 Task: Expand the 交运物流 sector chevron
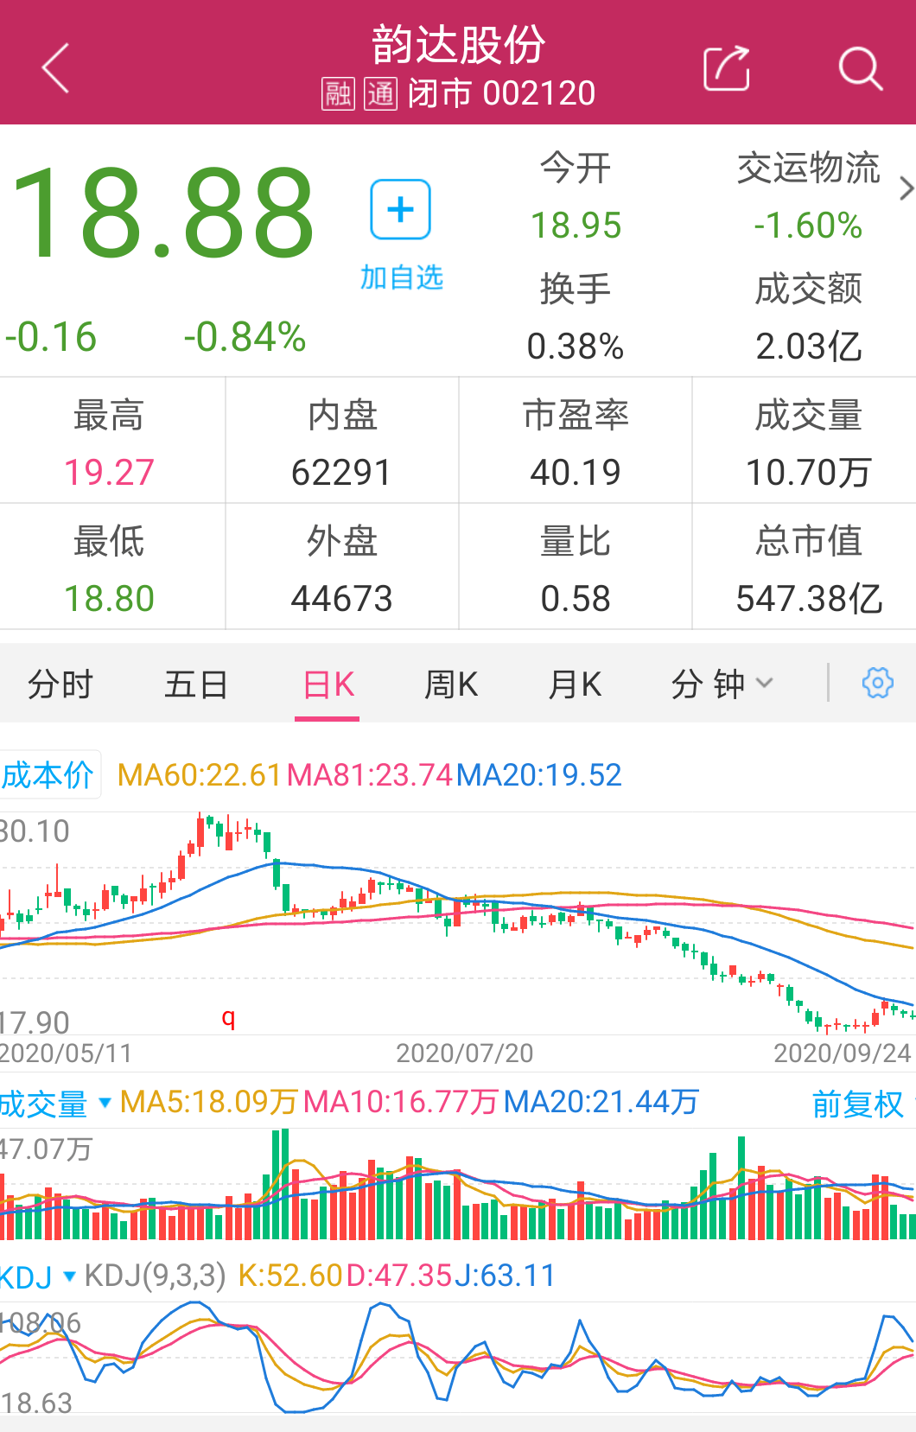[x=906, y=188]
